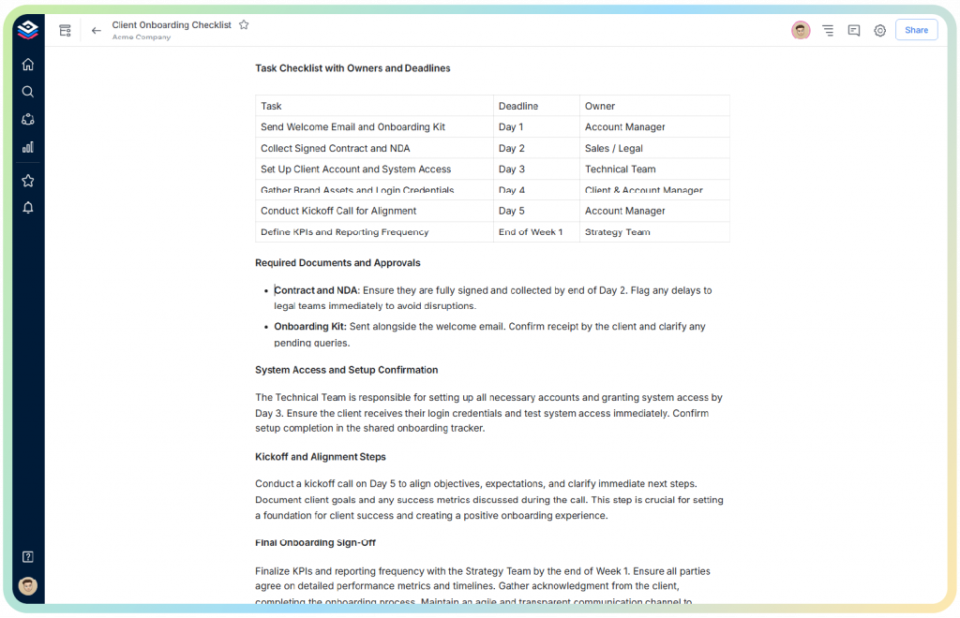Click the Client & Account Manager cell

pos(654,189)
